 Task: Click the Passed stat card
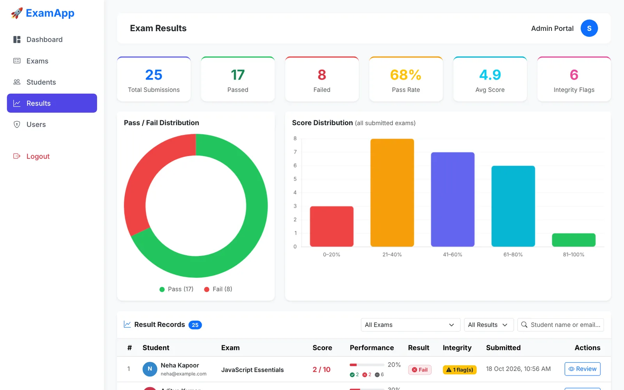click(x=238, y=79)
